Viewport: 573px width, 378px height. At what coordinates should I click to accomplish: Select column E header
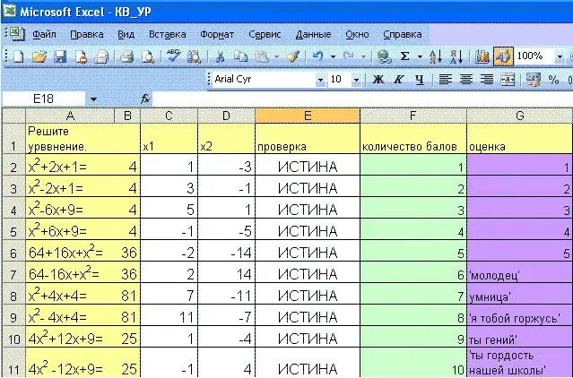308,115
